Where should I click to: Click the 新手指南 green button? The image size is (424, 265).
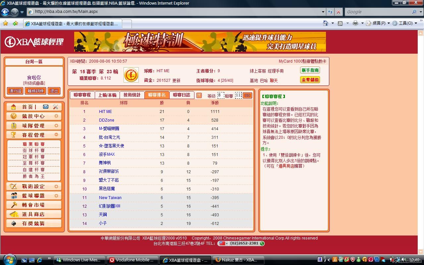tap(310, 70)
